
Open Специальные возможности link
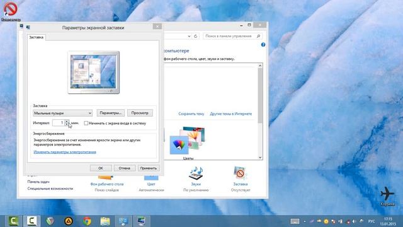tap(50, 189)
